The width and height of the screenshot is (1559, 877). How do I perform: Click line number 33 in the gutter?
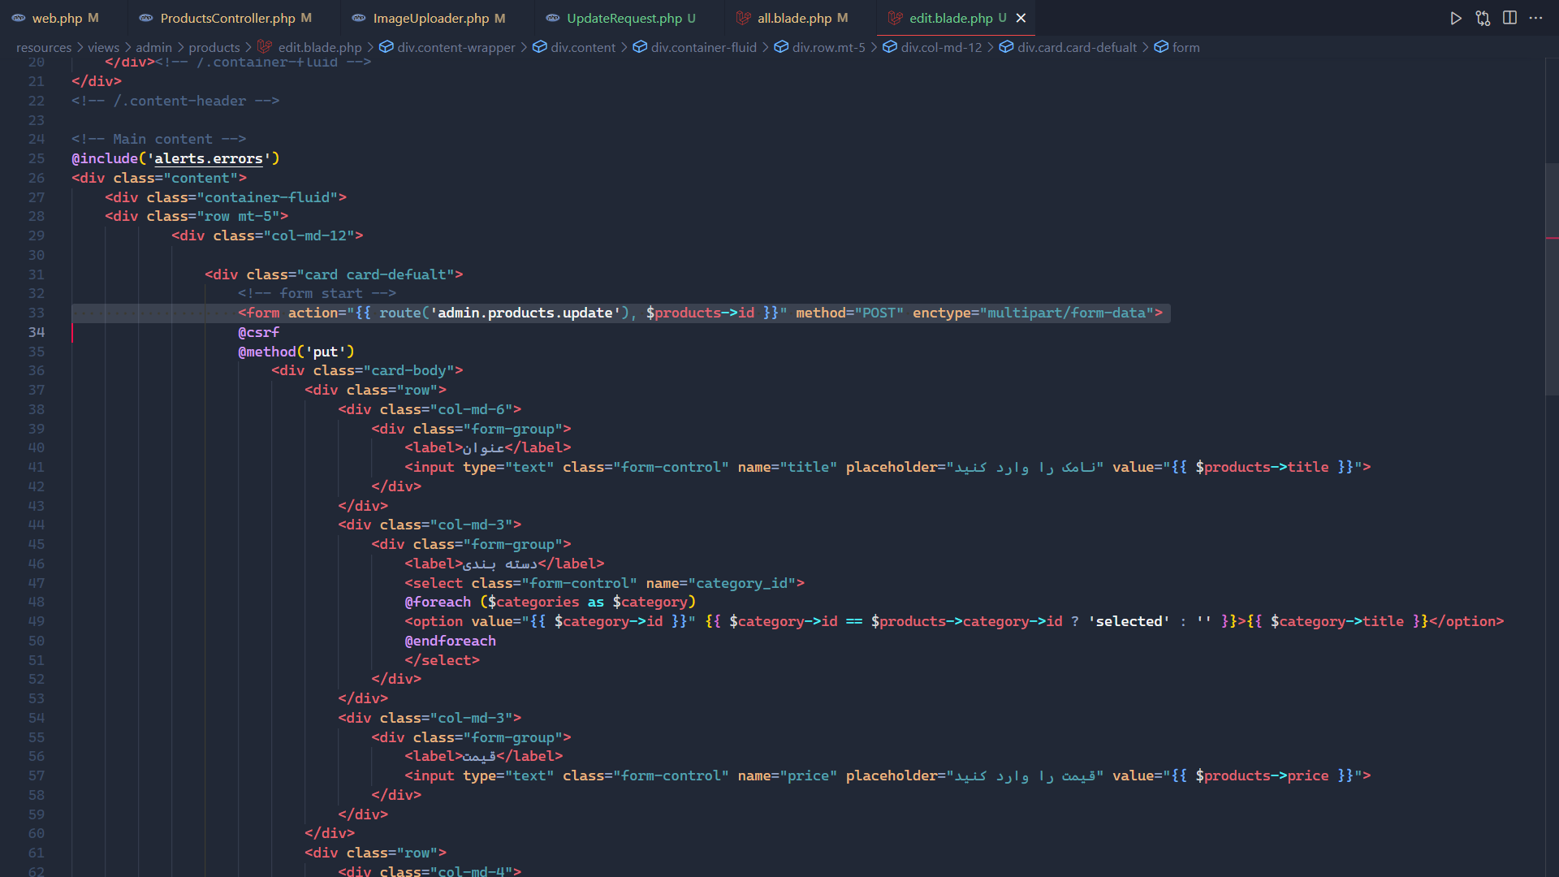(37, 313)
